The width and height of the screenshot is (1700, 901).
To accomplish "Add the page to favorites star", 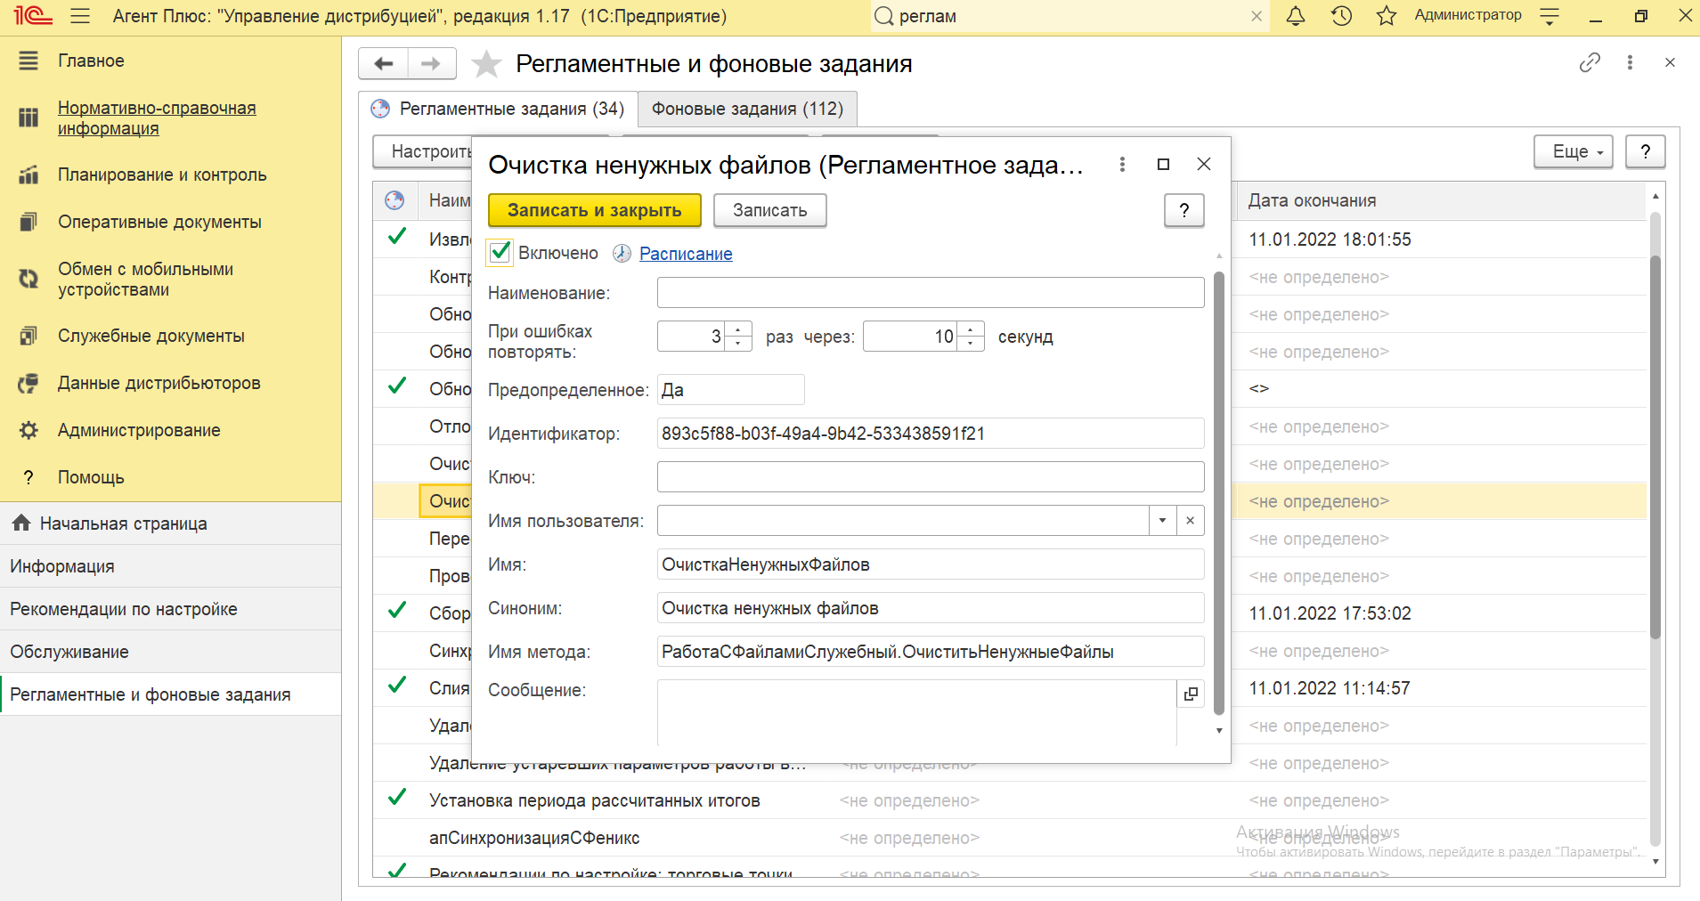I will click(x=486, y=63).
